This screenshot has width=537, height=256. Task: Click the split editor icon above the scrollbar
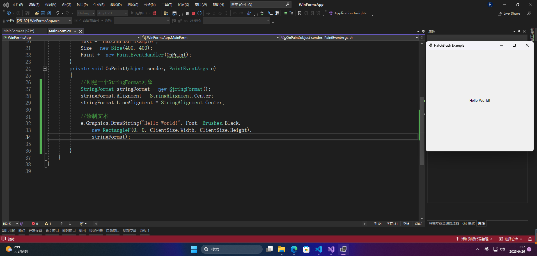coord(422,37)
